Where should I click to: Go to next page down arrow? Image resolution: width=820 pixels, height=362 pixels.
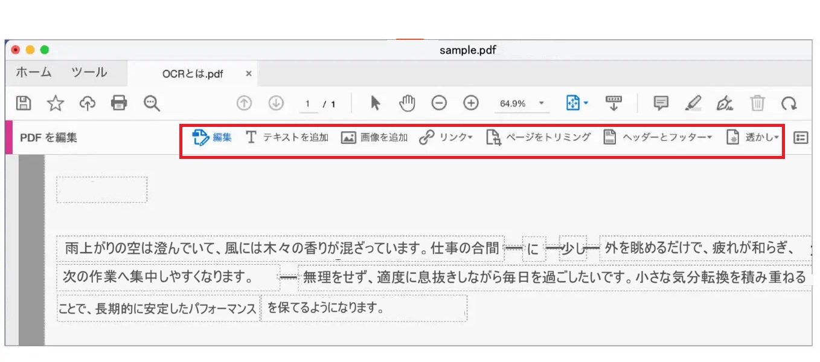pyautogui.click(x=276, y=103)
